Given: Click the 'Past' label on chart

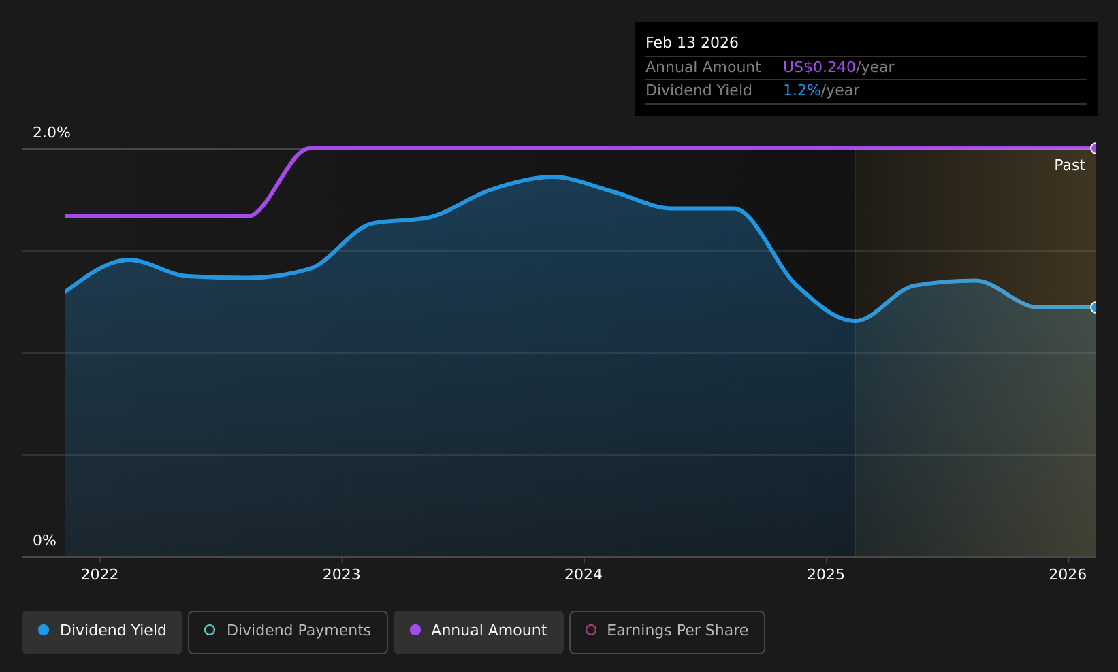Looking at the screenshot, I should tap(1070, 165).
